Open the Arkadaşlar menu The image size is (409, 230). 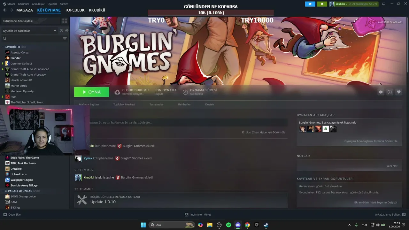[38, 4]
